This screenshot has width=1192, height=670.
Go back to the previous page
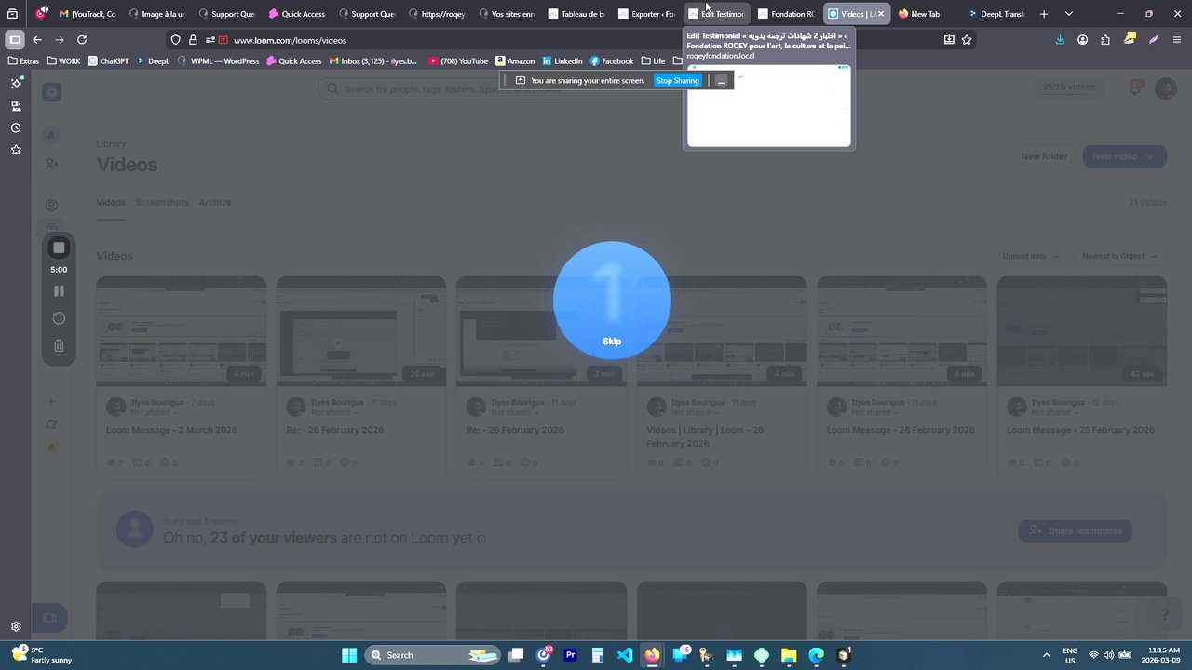click(x=37, y=40)
